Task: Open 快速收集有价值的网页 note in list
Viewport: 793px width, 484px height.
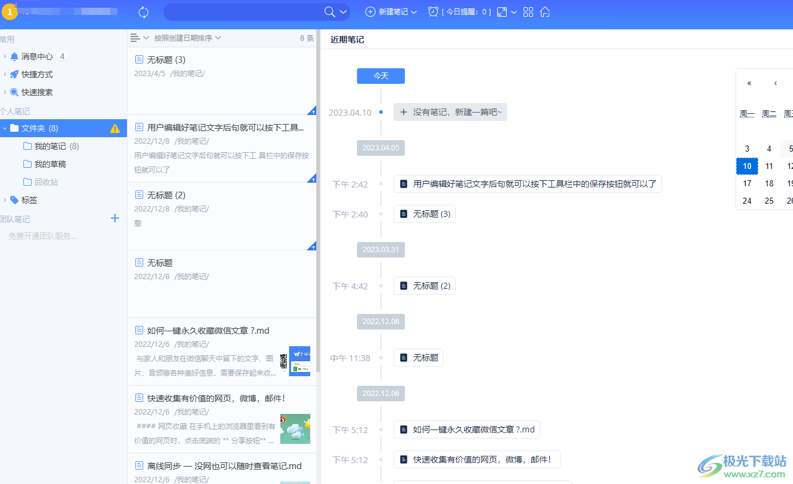Action: pos(222,419)
